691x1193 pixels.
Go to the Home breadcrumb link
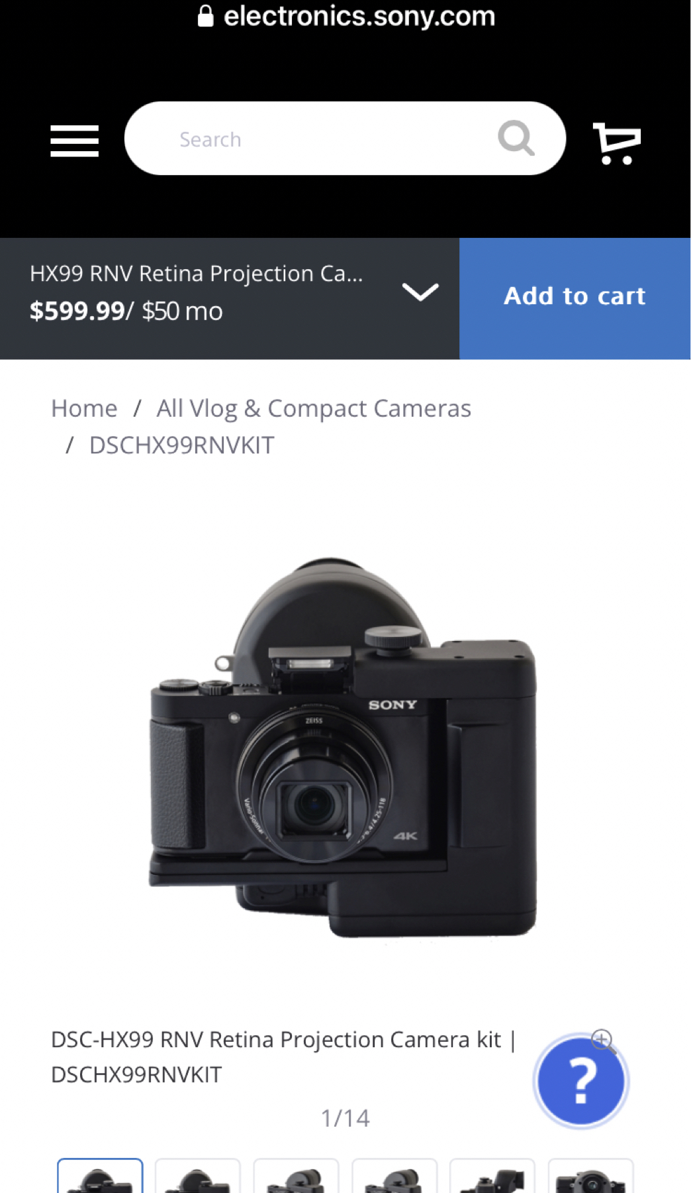pos(84,408)
